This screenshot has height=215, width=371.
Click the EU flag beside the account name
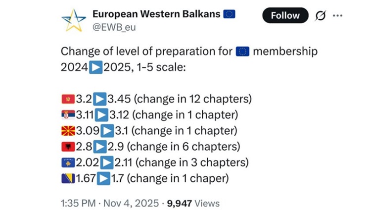[230, 14]
